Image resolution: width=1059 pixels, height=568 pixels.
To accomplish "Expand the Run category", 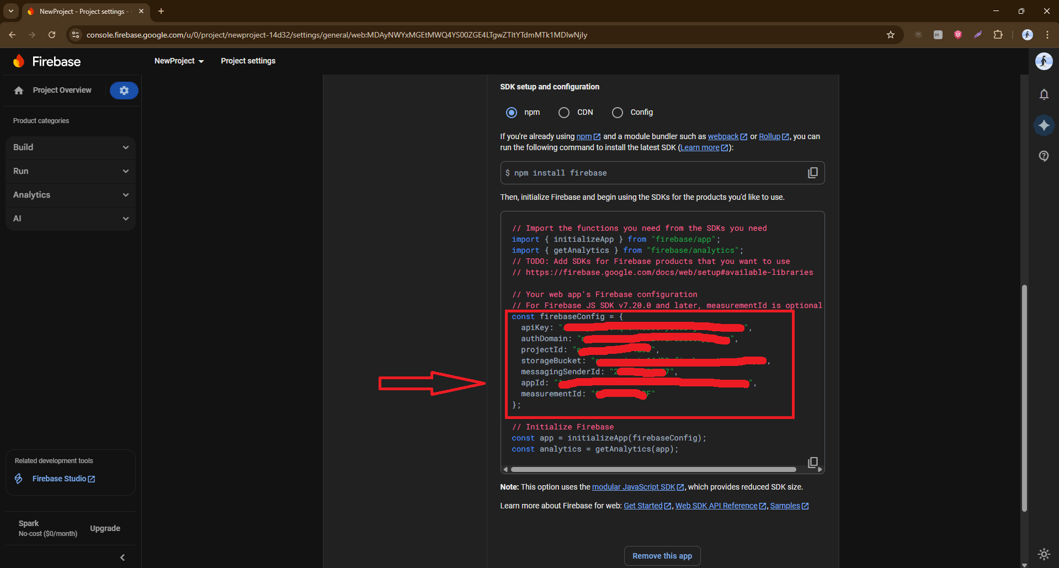I will 71,171.
